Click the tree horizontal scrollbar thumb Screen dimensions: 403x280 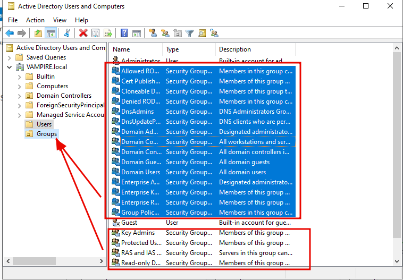[x=34, y=261]
